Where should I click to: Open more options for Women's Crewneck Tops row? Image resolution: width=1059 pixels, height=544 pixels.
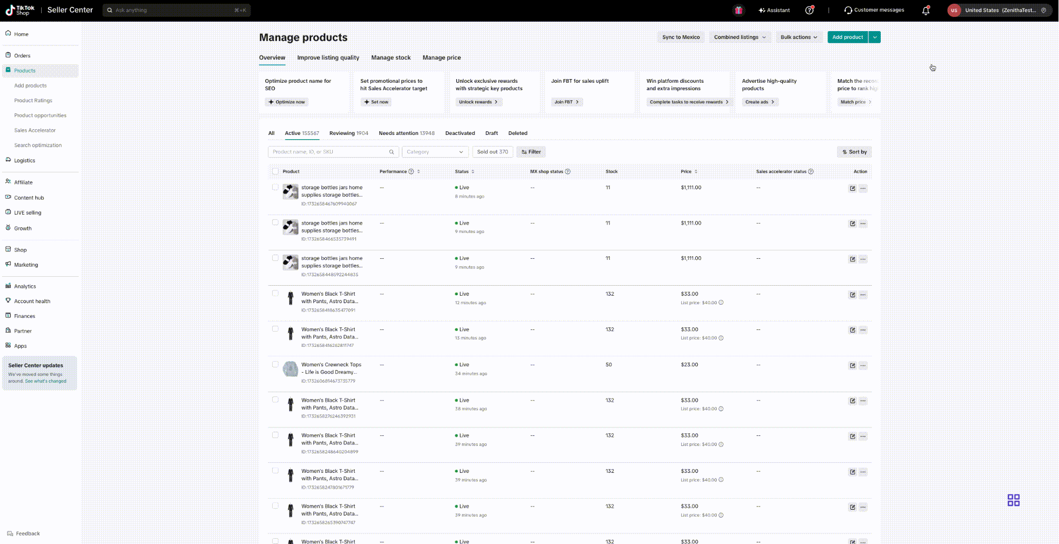pyautogui.click(x=863, y=365)
